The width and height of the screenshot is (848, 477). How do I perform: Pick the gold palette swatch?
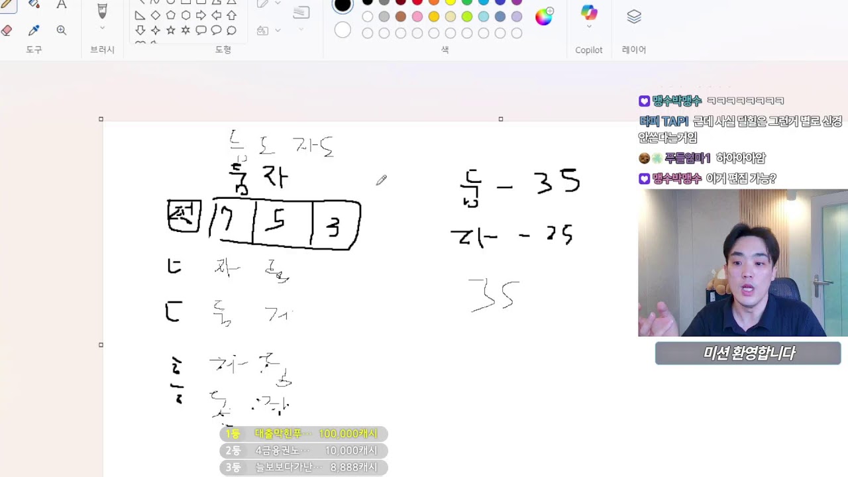434,17
